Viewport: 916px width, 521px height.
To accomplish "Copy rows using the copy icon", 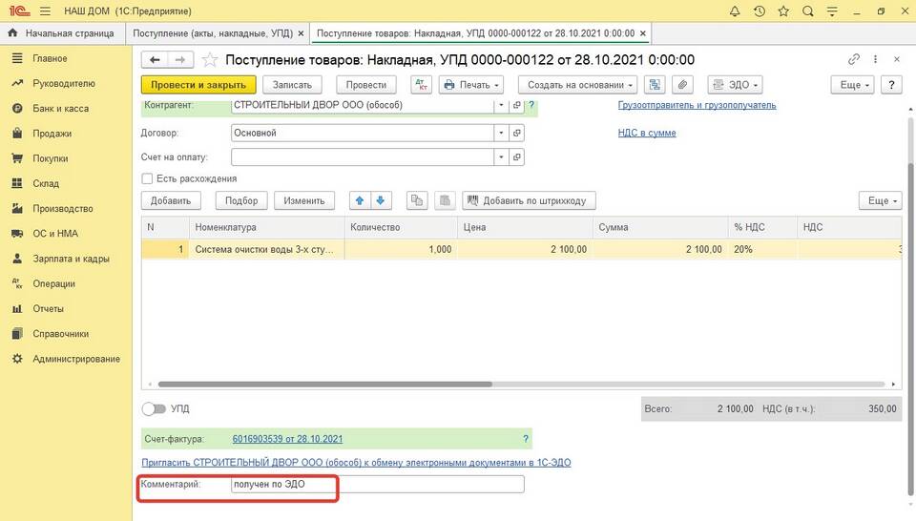I will (x=416, y=200).
